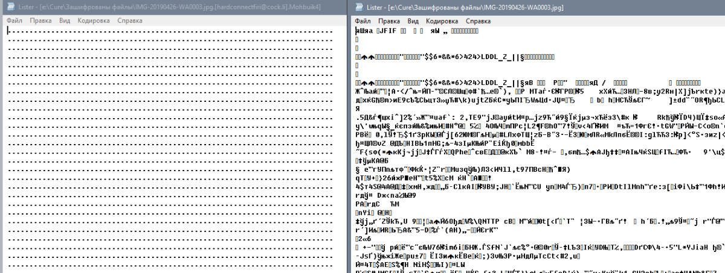Viewport: 725px width, 273px height.
Task: Open the Файл menu in the right Lister window
Action: point(362,20)
